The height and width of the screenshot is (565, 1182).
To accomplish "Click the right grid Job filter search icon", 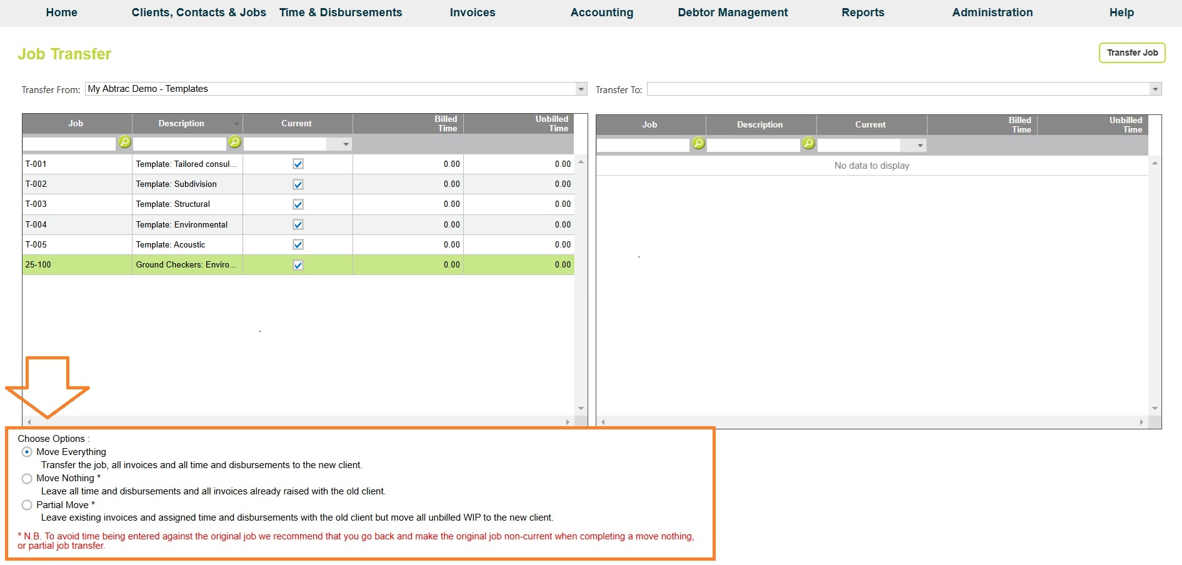I will (x=698, y=144).
